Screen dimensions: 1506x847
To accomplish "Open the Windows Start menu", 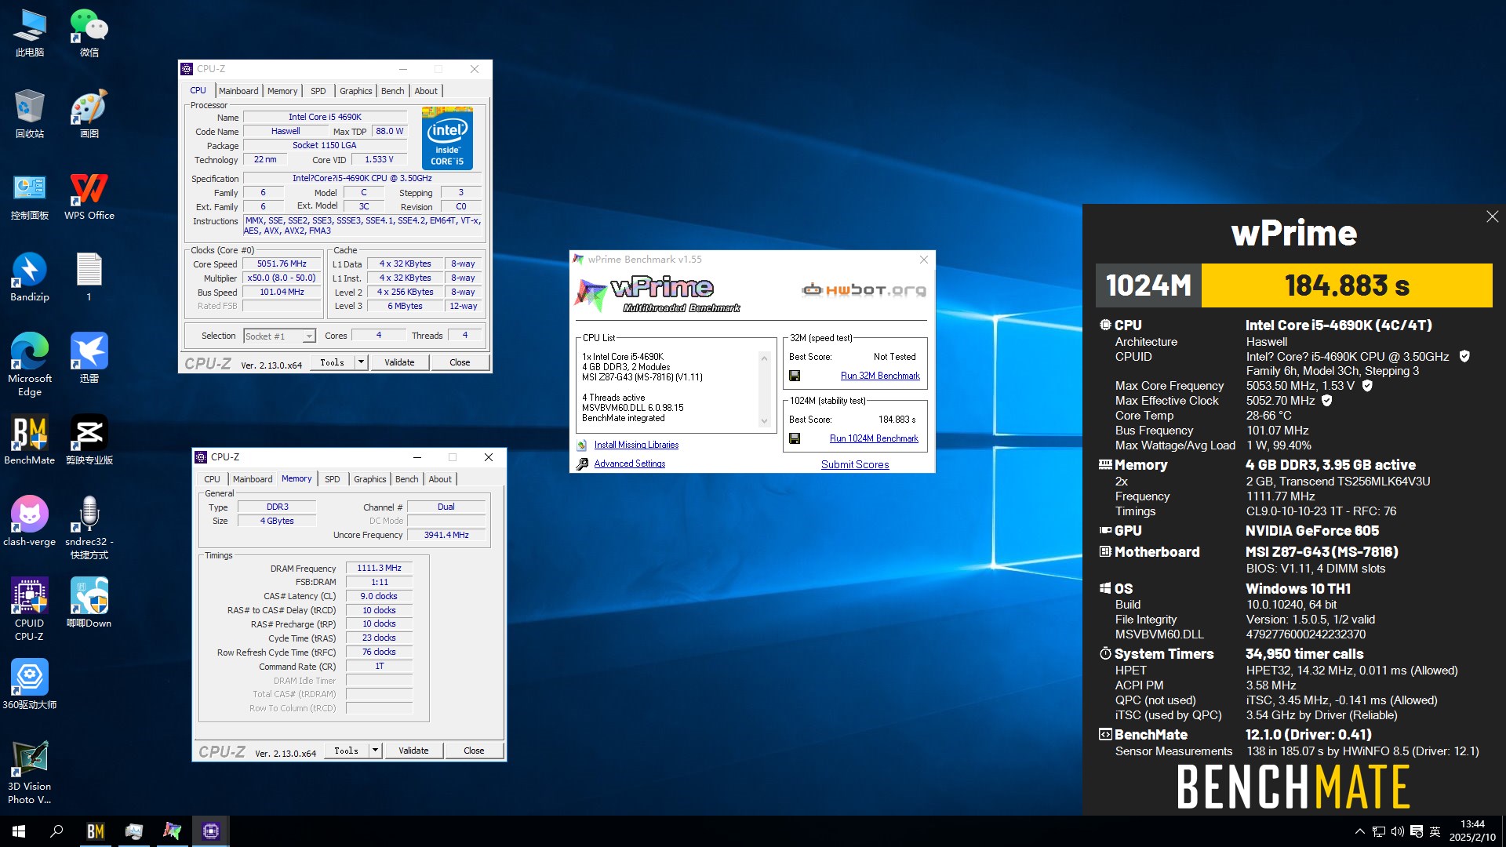I will [x=19, y=831].
